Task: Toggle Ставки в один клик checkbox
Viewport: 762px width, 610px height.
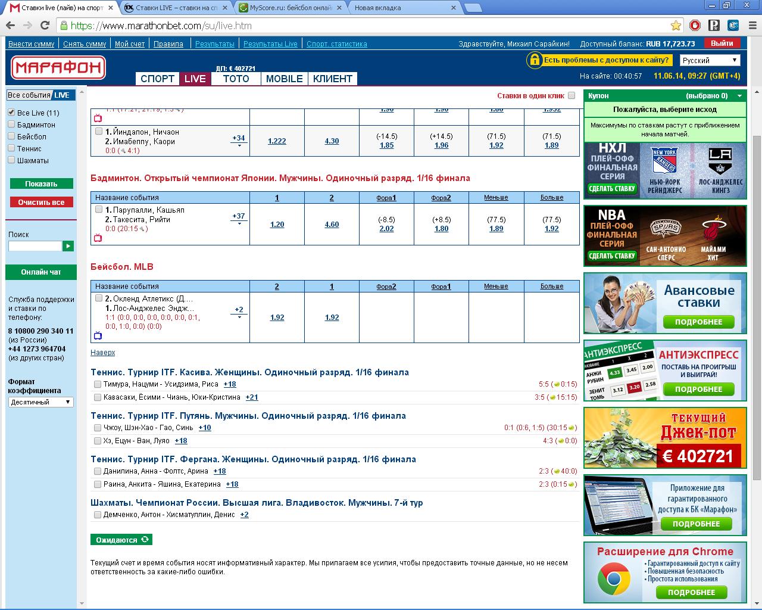Action: [x=571, y=95]
